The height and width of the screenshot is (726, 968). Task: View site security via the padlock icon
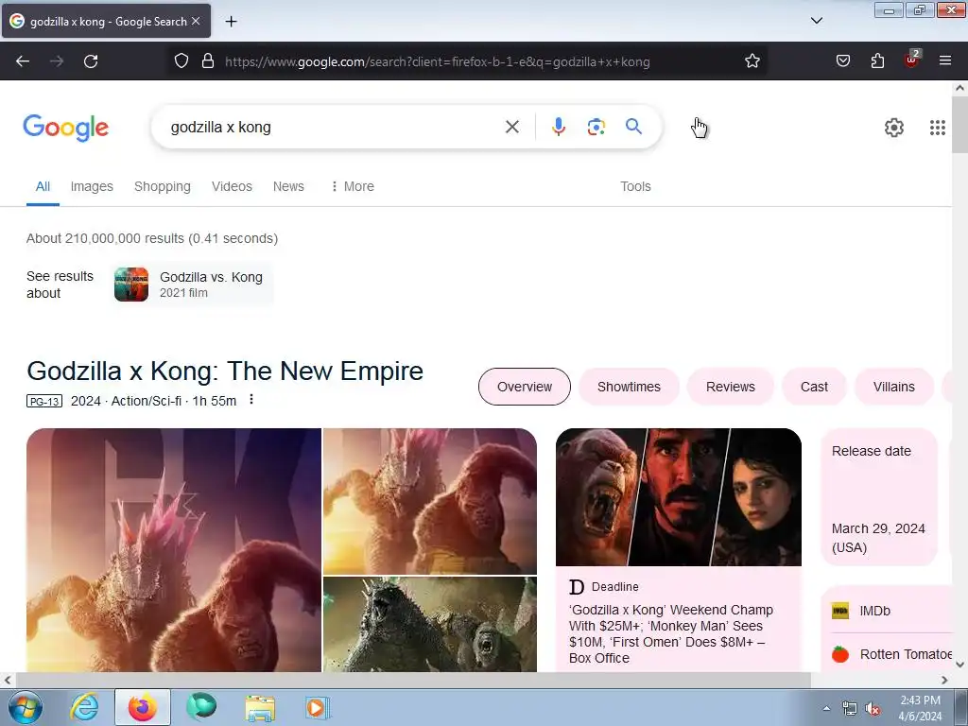(x=208, y=61)
